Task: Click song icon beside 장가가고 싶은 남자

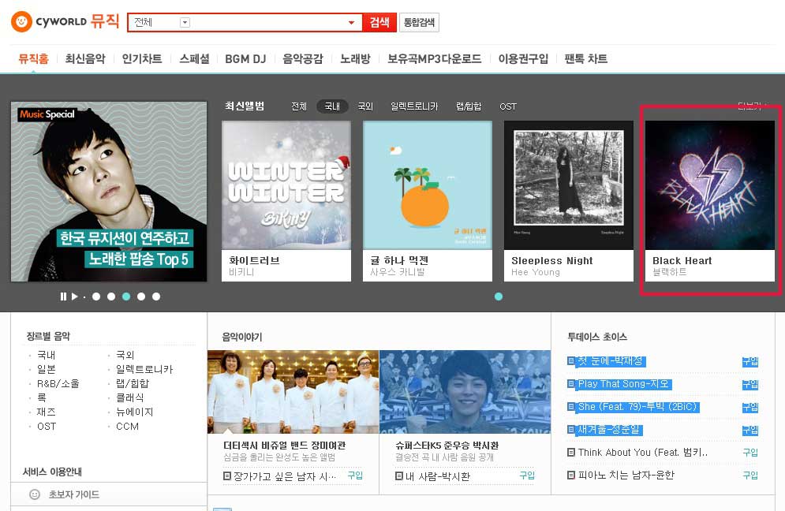Action: [x=226, y=476]
